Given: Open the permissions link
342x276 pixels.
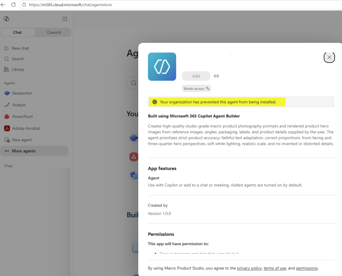Looking at the screenshot, I should (307, 268).
